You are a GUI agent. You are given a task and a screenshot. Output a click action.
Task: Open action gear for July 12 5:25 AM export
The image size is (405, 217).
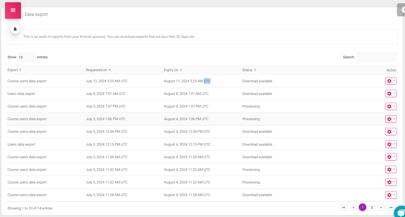(x=391, y=81)
